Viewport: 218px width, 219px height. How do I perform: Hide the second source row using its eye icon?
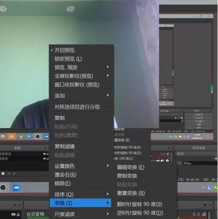44,158
